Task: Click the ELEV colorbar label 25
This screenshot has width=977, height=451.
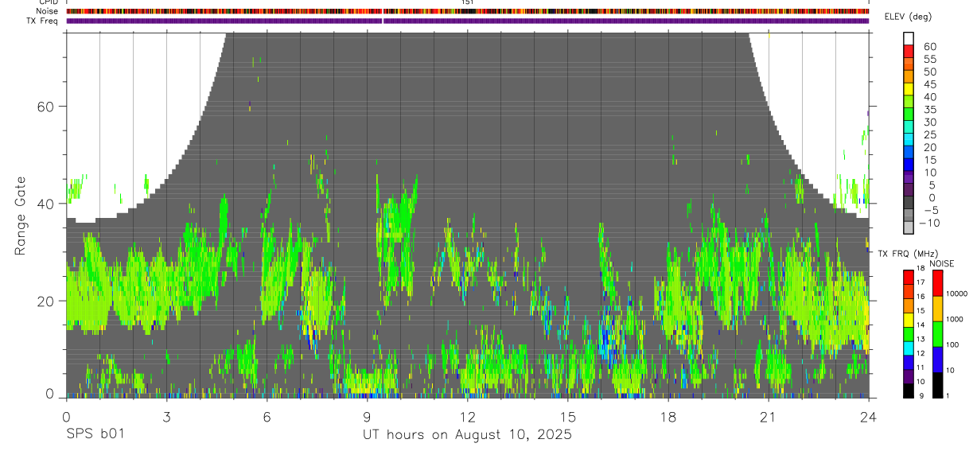Action: pyautogui.click(x=930, y=135)
